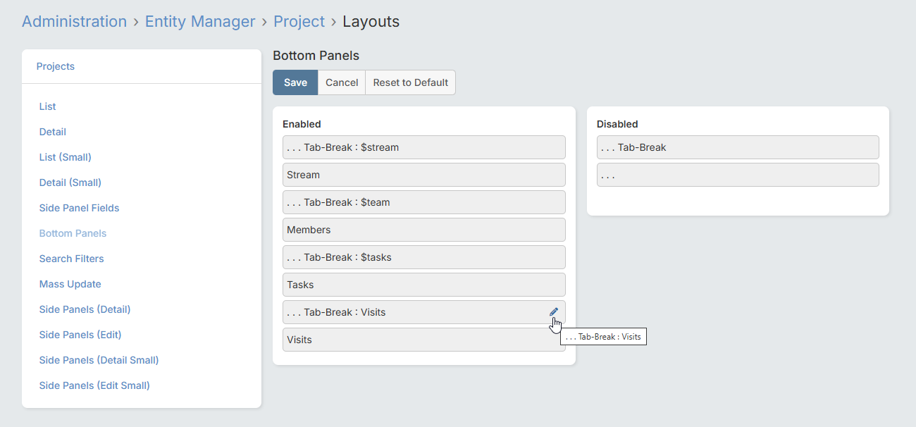Click the Projects header link
Viewport: 916px width, 427px height.
tap(56, 66)
